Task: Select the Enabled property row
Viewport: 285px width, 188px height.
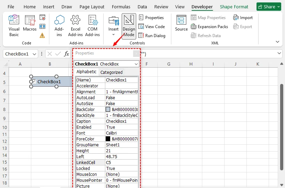Action: pos(107,127)
